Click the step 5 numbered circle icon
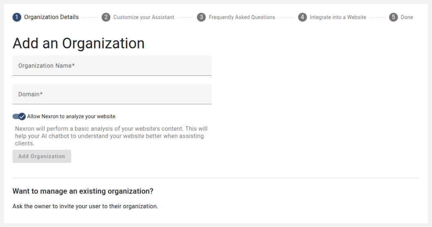 (x=394, y=17)
